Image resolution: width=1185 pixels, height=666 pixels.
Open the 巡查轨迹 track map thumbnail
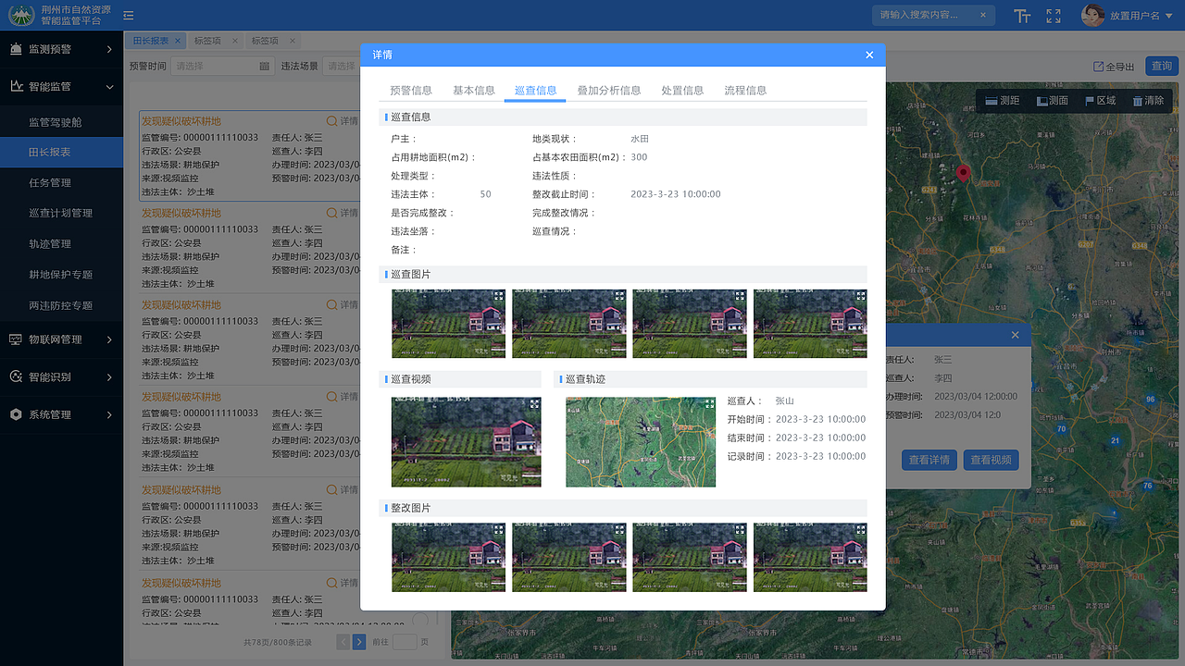tap(641, 442)
